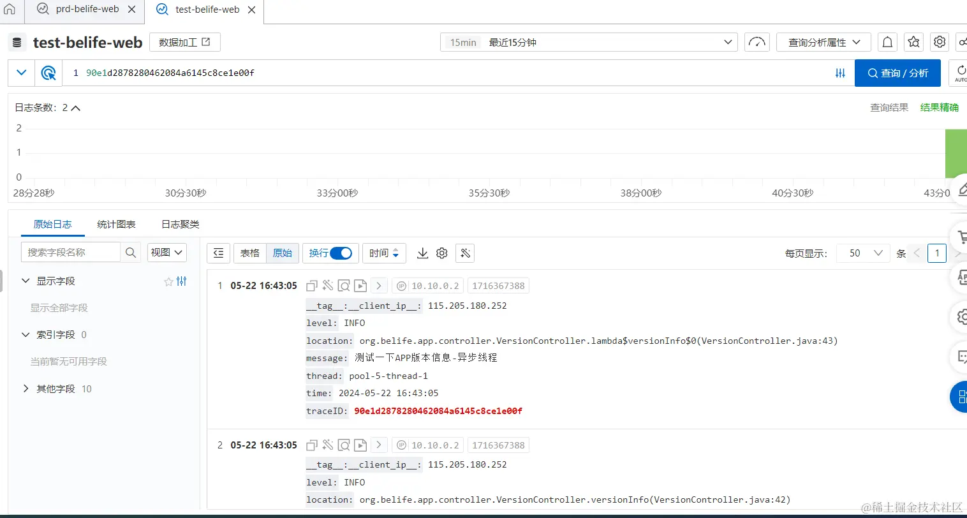Open context view for the first log entry
This screenshot has width=967, height=518.
344,285
